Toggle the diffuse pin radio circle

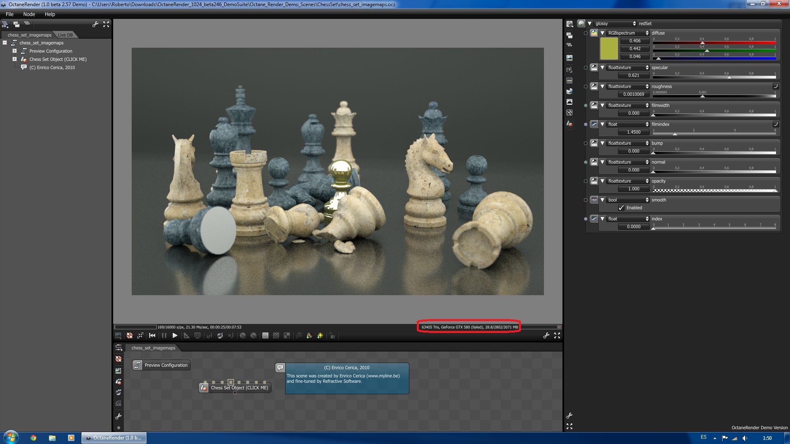click(586, 33)
